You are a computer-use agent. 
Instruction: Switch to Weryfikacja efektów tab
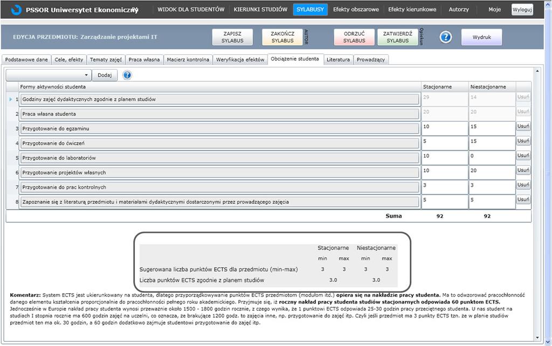(x=240, y=59)
